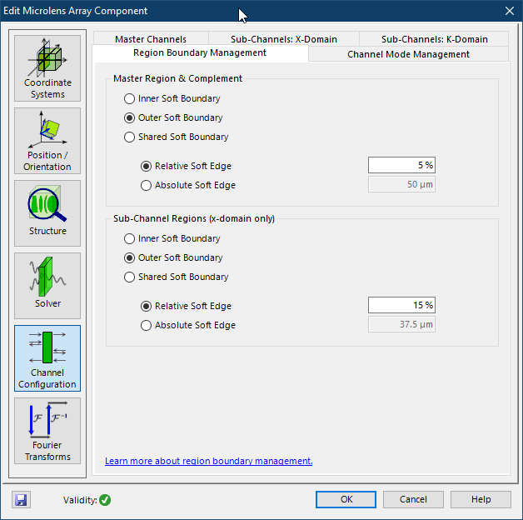Open the Channel Mode Management tab
Screen dimensions: 523x520
point(408,54)
